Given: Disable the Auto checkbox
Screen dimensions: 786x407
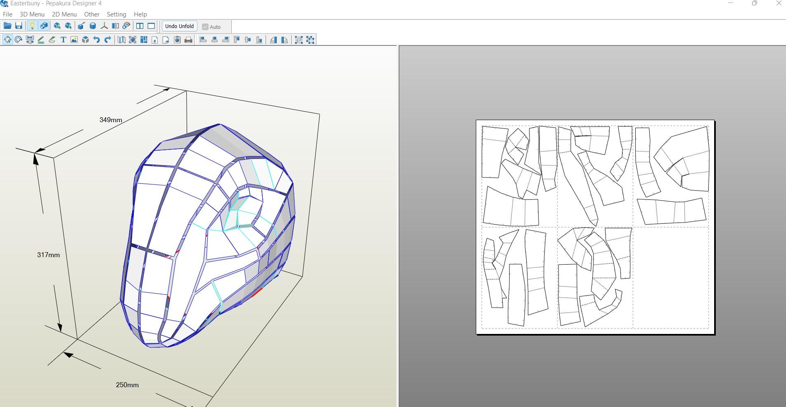Looking at the screenshot, I should [205, 26].
